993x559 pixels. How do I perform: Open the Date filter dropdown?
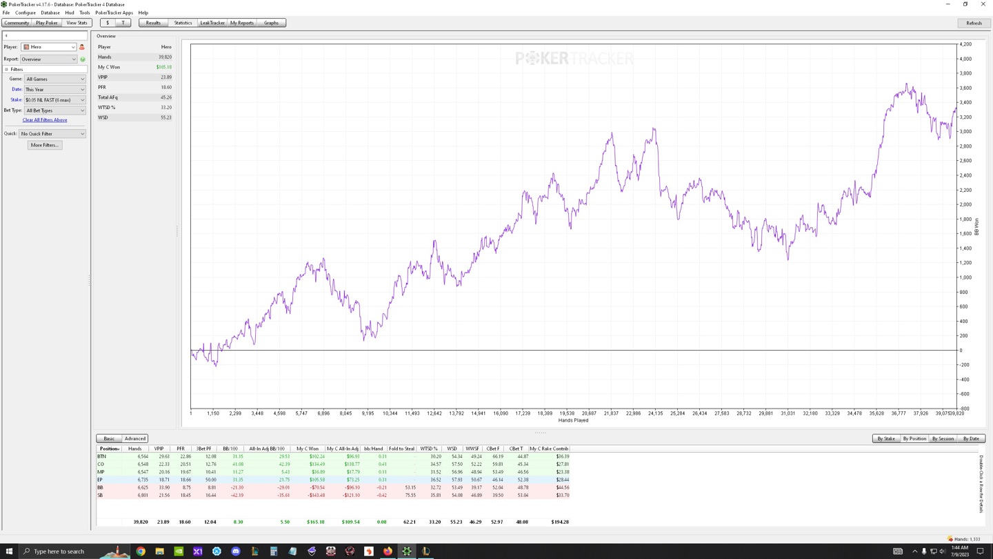point(55,90)
